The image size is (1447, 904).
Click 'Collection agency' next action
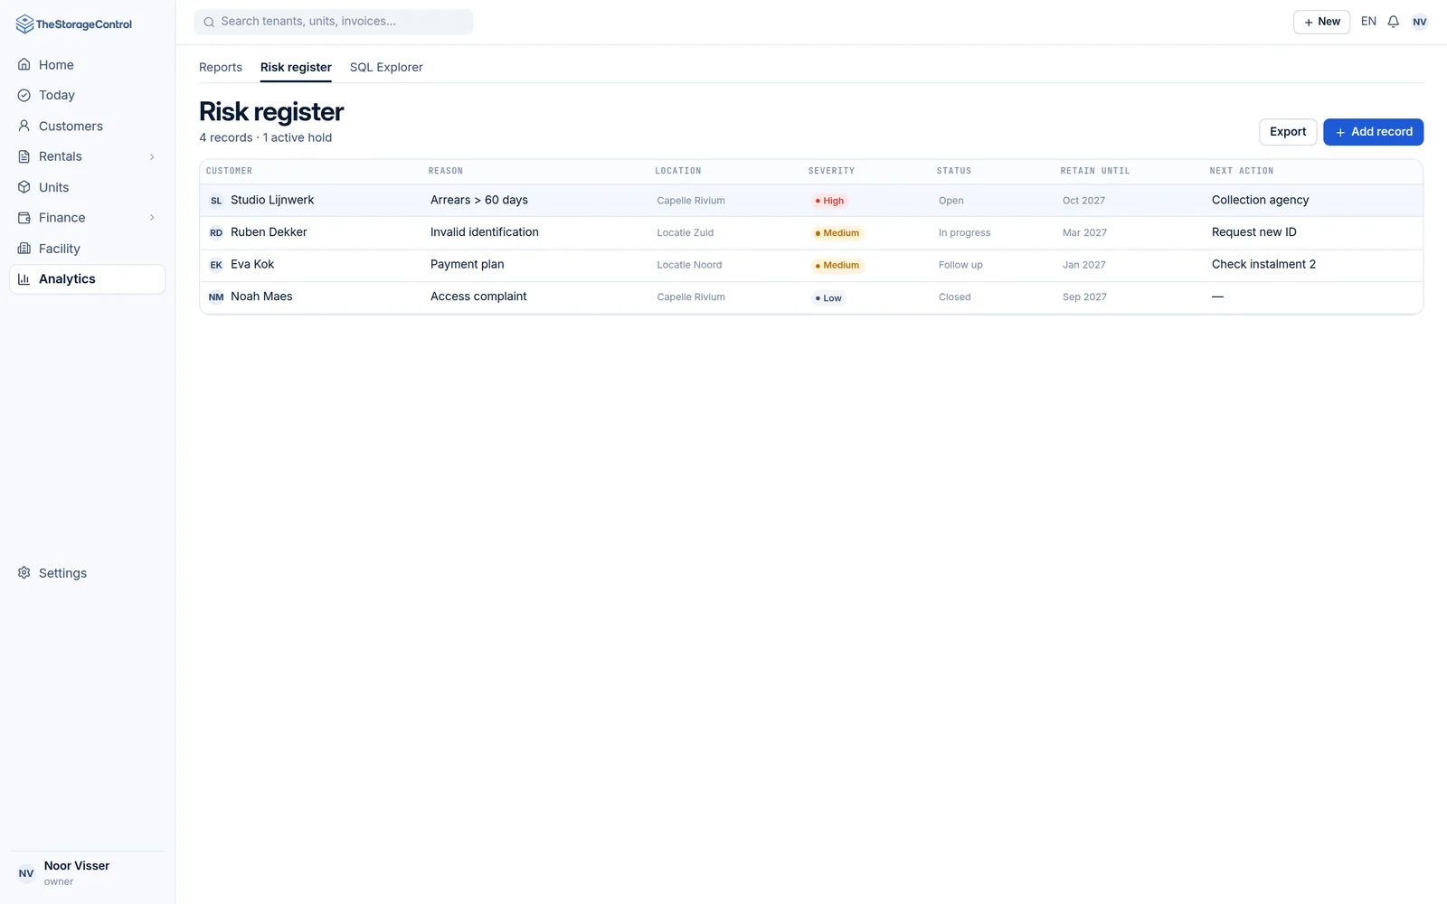click(x=1260, y=200)
